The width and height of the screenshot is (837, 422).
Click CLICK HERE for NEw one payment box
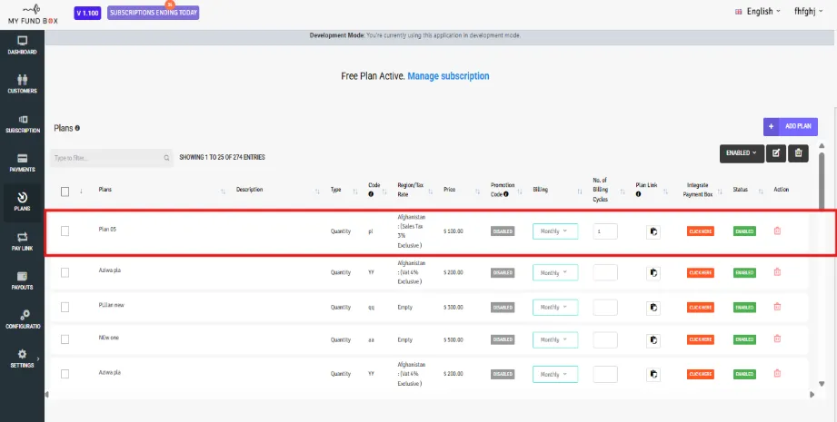(x=701, y=340)
